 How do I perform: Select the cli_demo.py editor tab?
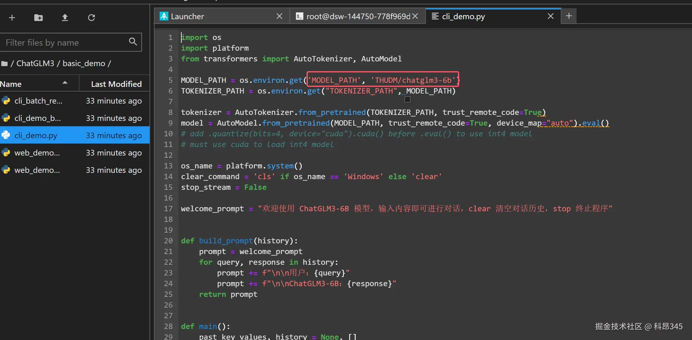pyautogui.click(x=493, y=16)
